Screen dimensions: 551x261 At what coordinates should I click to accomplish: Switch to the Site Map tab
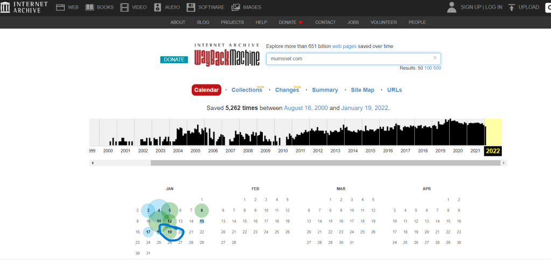(x=362, y=90)
